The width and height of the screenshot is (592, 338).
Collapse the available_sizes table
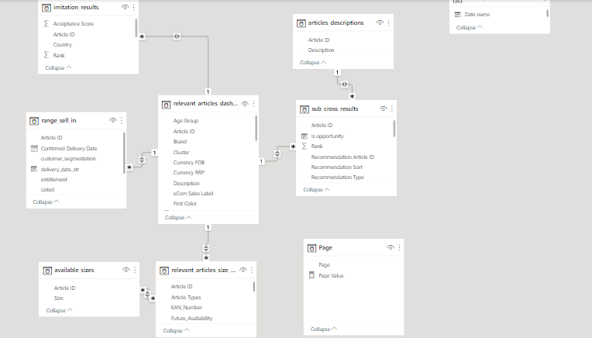tap(59, 310)
